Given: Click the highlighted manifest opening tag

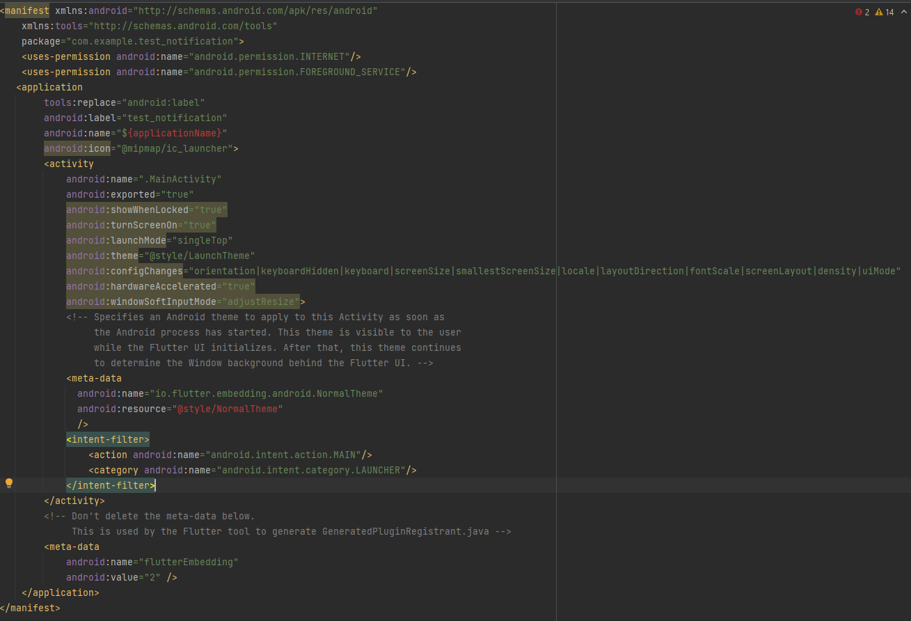Looking at the screenshot, I should click(26, 10).
